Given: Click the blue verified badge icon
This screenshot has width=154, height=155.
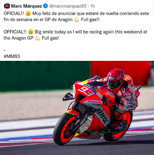Looking at the screenshot, I should [45, 6].
